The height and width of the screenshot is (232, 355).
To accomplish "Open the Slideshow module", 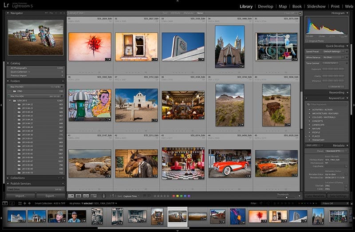I will [316, 6].
